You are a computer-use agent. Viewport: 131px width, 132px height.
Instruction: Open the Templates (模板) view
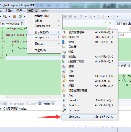(x=89, y=66)
